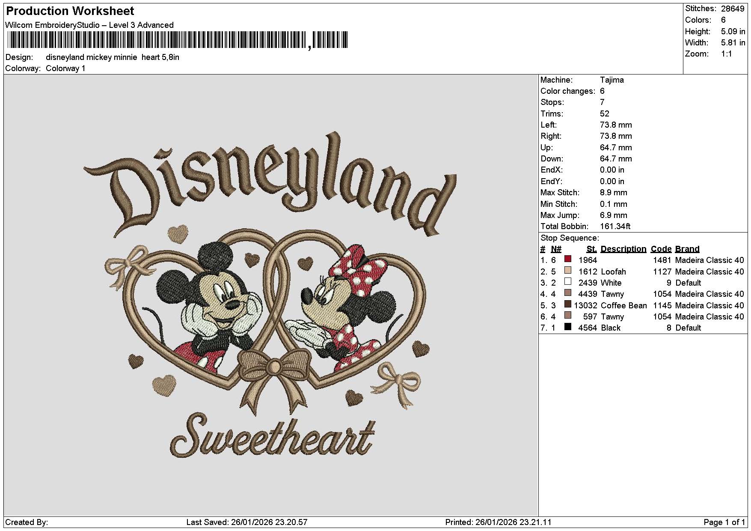Select the Total Bobbin value "161.34ft"
751x531 pixels.
click(x=615, y=227)
